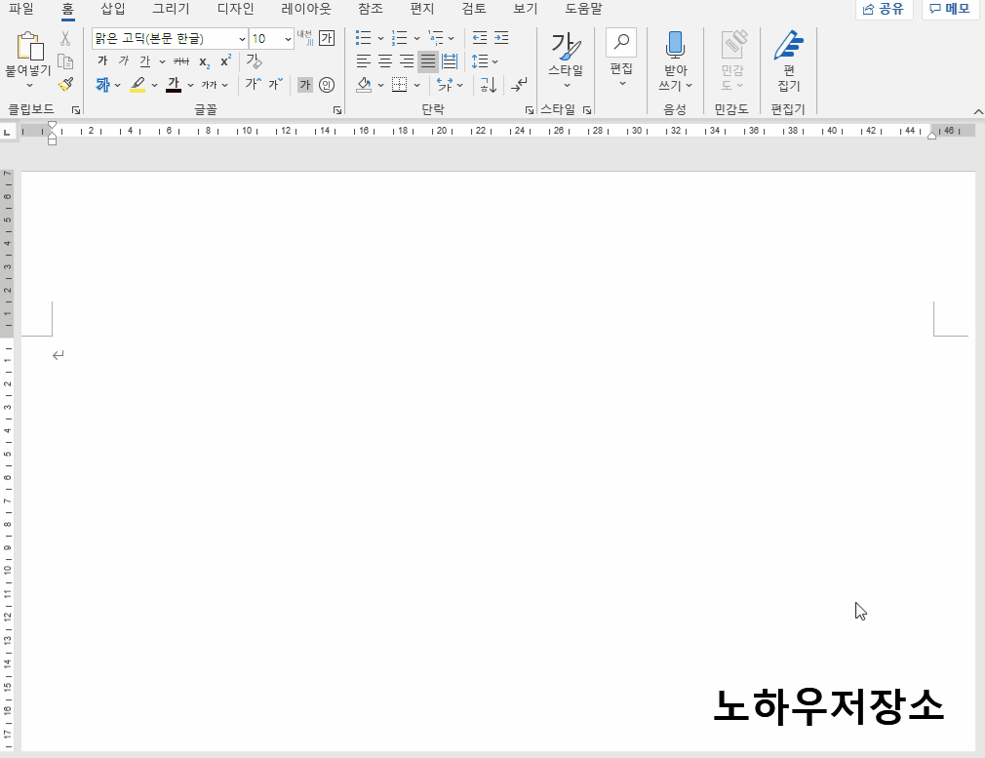This screenshot has width=985, height=758.
Task: Open the 파일 tab
Action: click(x=21, y=9)
